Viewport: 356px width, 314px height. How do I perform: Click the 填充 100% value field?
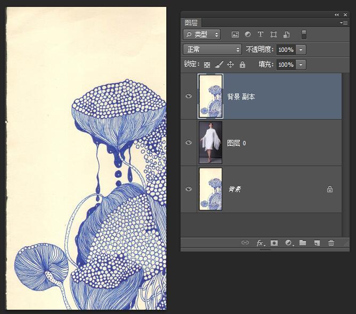coord(286,65)
